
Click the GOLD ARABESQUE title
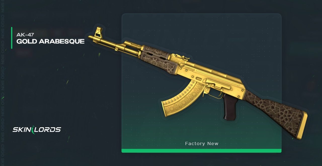(x=50, y=41)
